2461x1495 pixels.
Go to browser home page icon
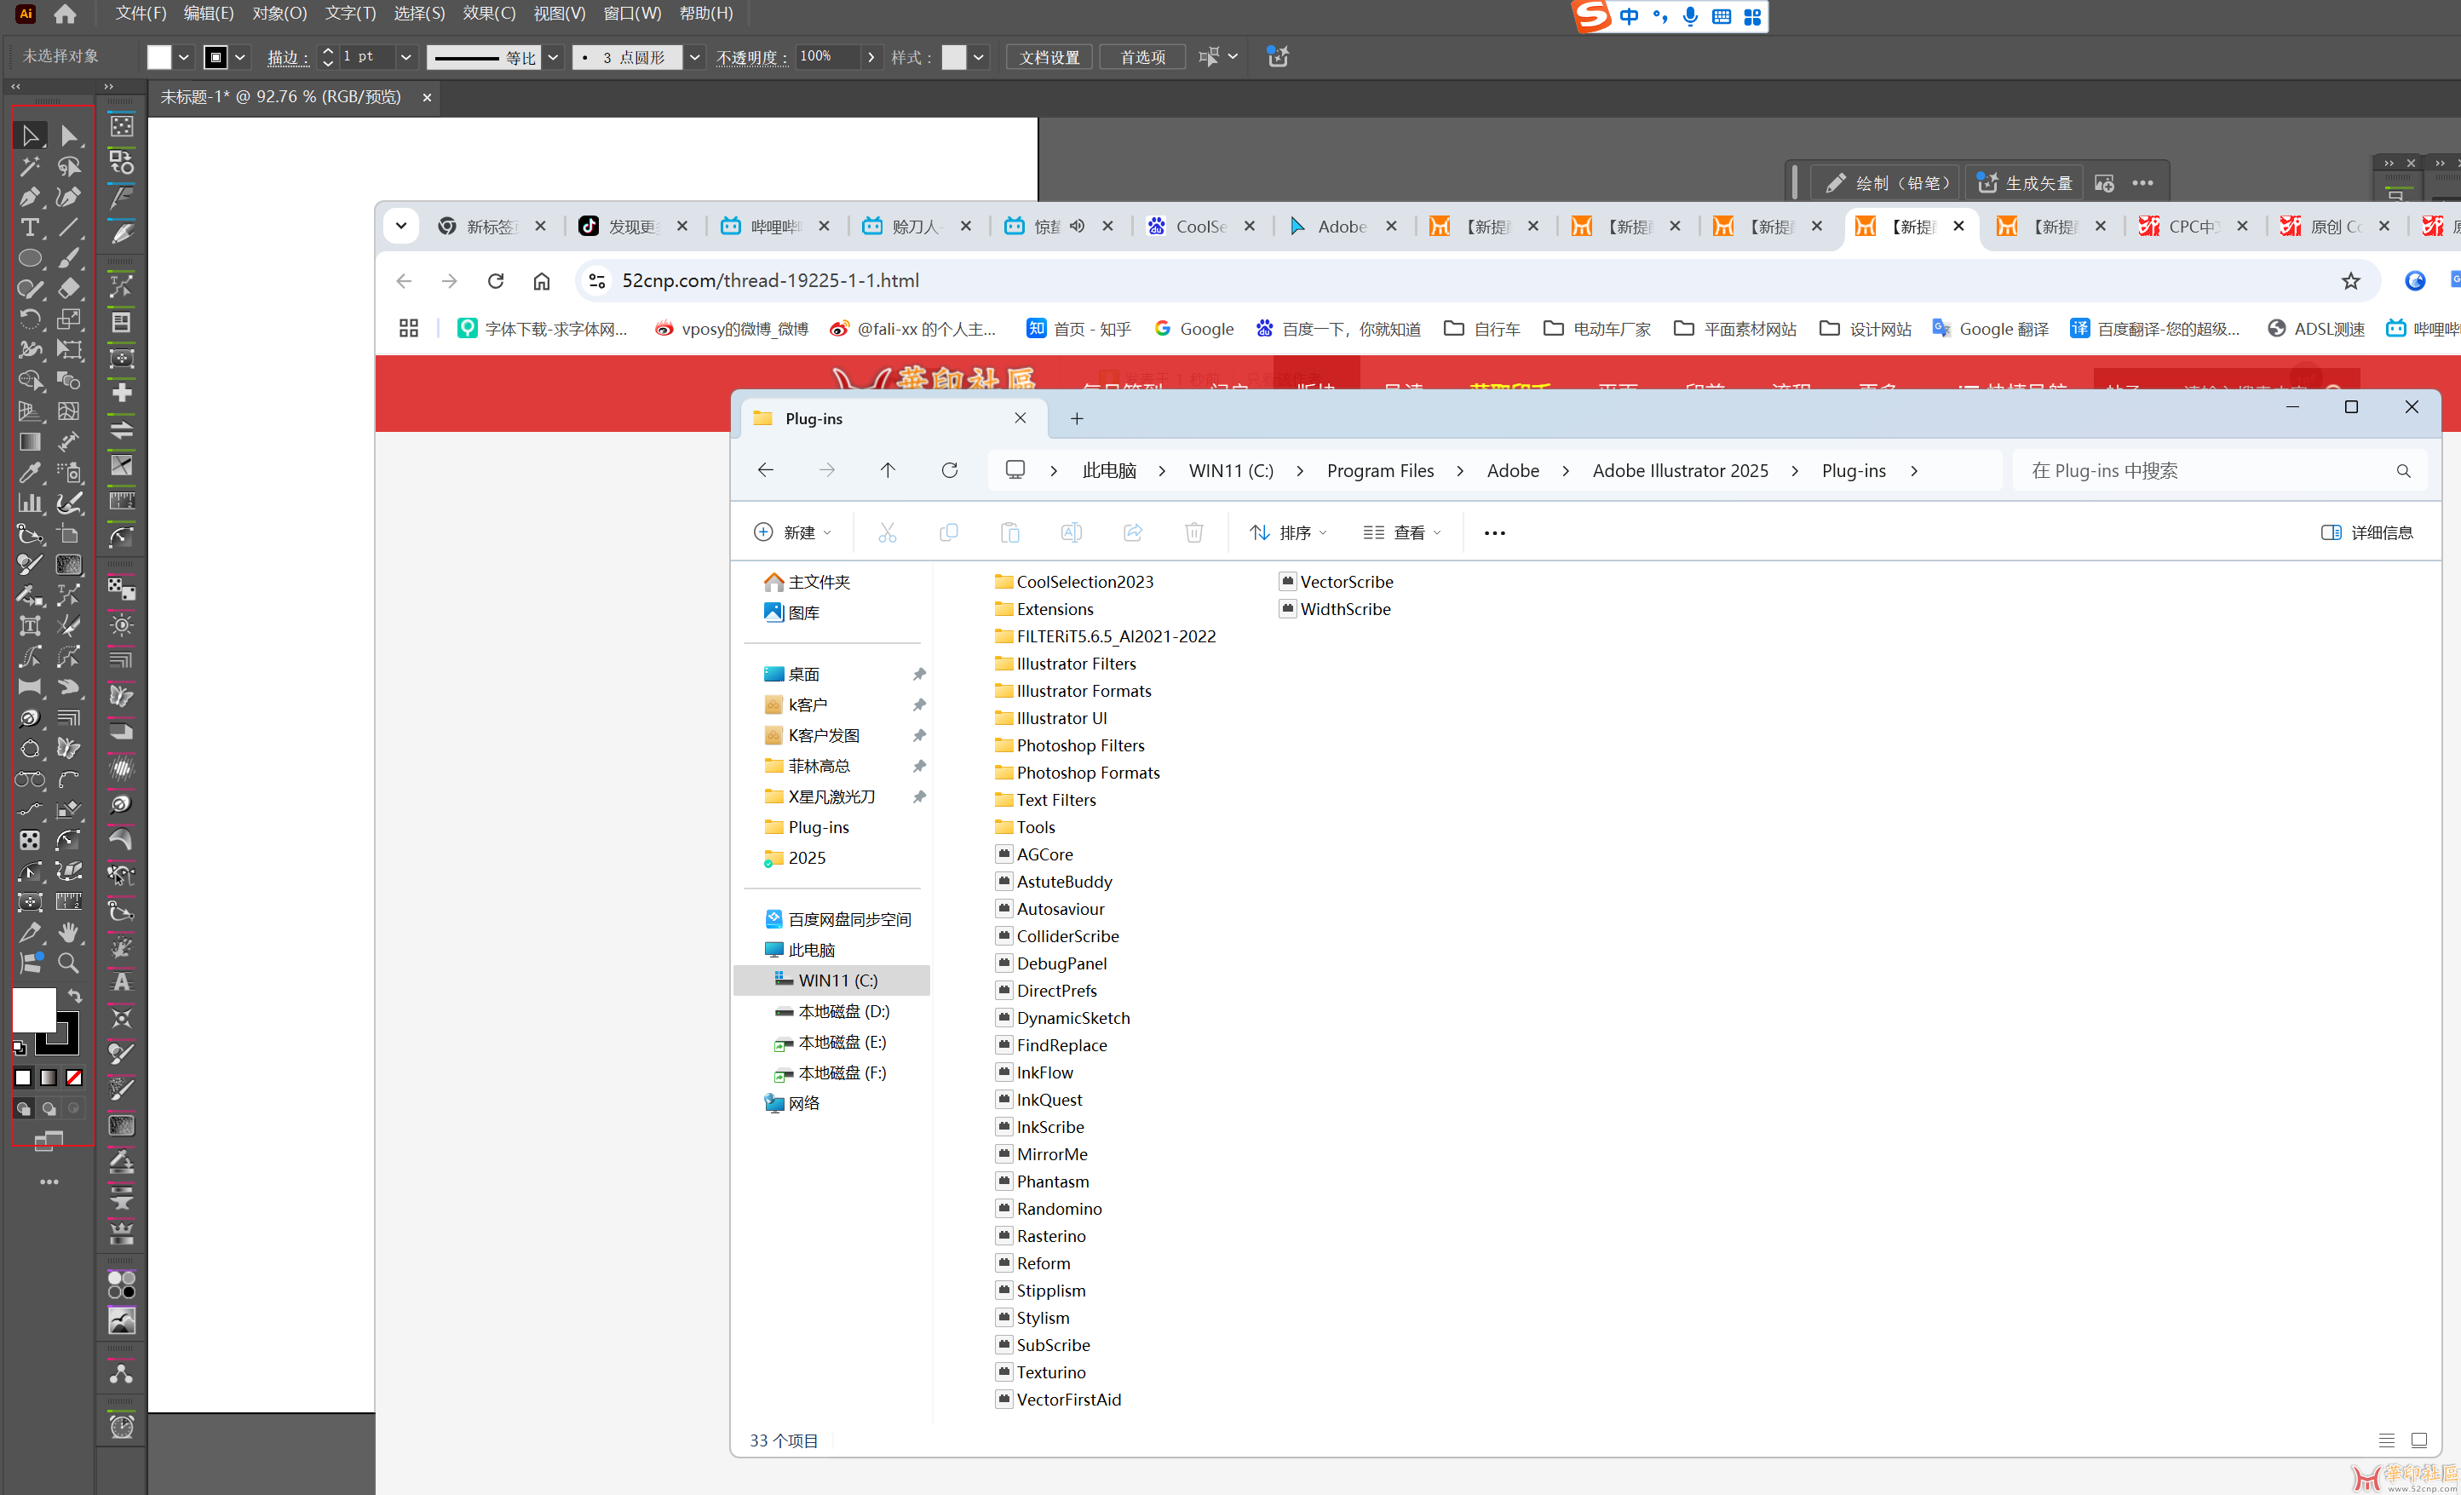point(541,280)
